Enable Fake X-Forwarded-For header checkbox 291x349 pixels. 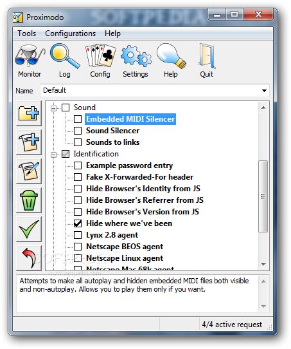(x=78, y=177)
